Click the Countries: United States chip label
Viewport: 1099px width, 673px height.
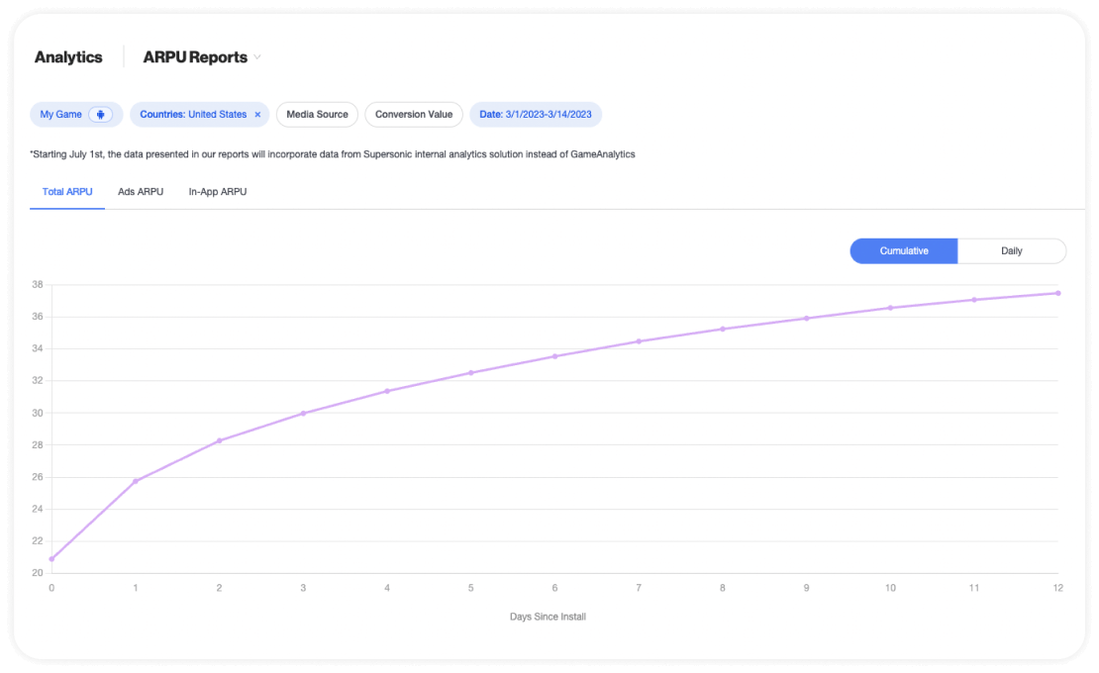click(x=193, y=115)
